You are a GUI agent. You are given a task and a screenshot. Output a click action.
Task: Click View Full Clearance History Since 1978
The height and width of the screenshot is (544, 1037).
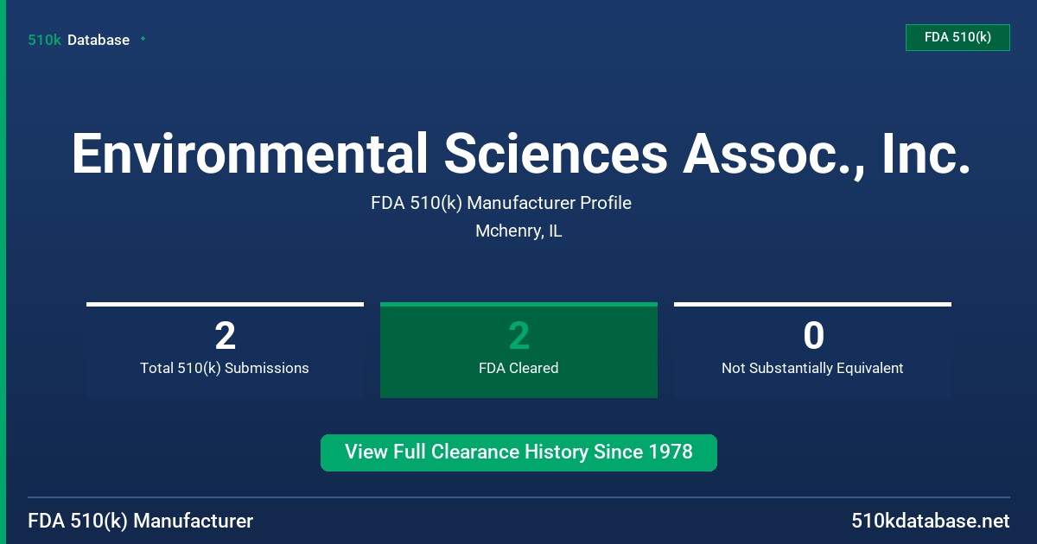pyautogui.click(x=518, y=452)
